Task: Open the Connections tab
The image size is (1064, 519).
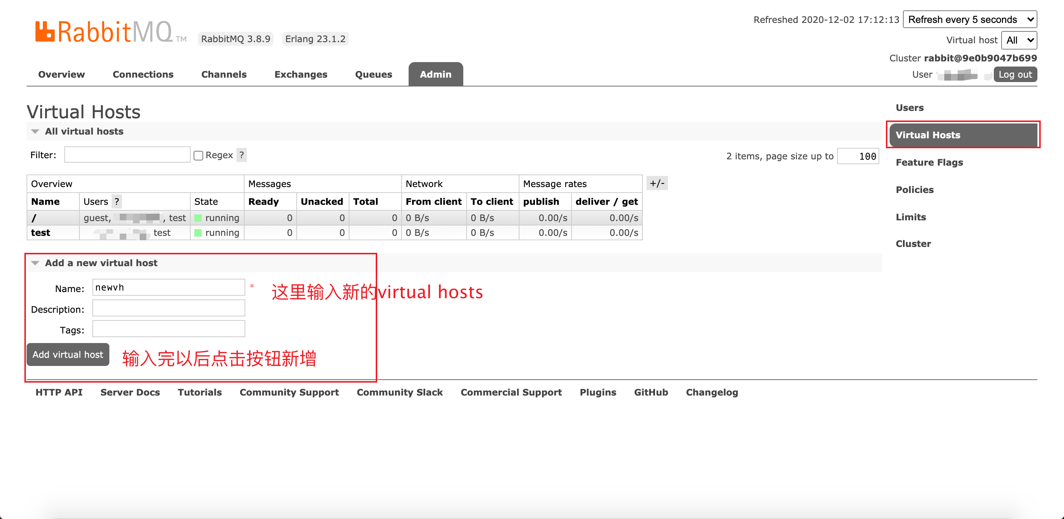Action: click(x=143, y=74)
